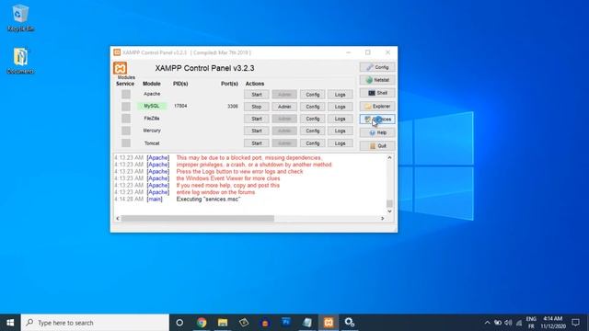View FileZilla Logs
This screenshot has width=589, height=331.
[340, 119]
